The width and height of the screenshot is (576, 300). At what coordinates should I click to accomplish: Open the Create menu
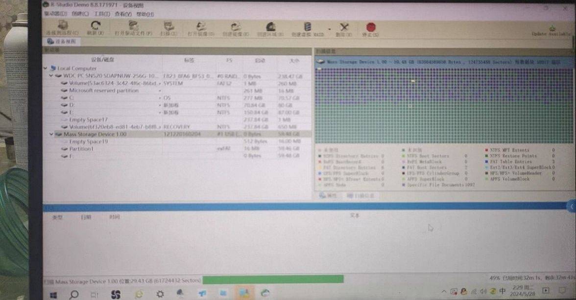coord(80,14)
